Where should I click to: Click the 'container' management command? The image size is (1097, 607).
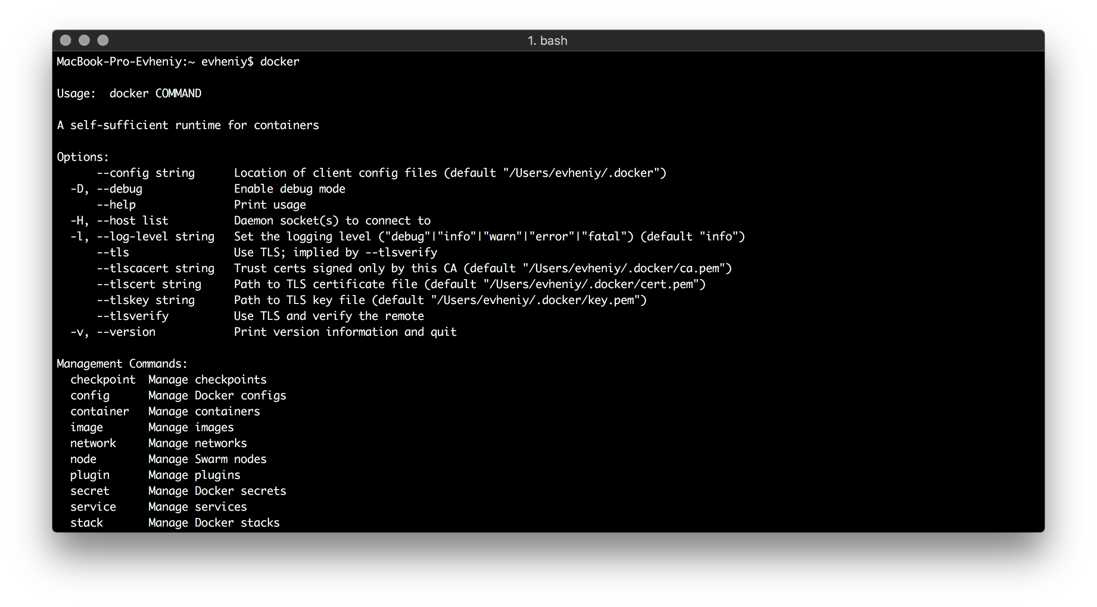click(x=99, y=411)
